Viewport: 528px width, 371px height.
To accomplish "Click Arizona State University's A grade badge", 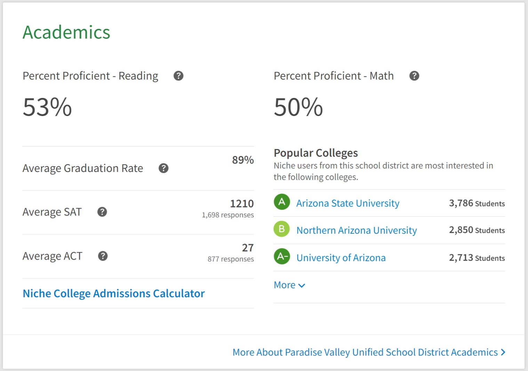I will pyautogui.click(x=282, y=202).
